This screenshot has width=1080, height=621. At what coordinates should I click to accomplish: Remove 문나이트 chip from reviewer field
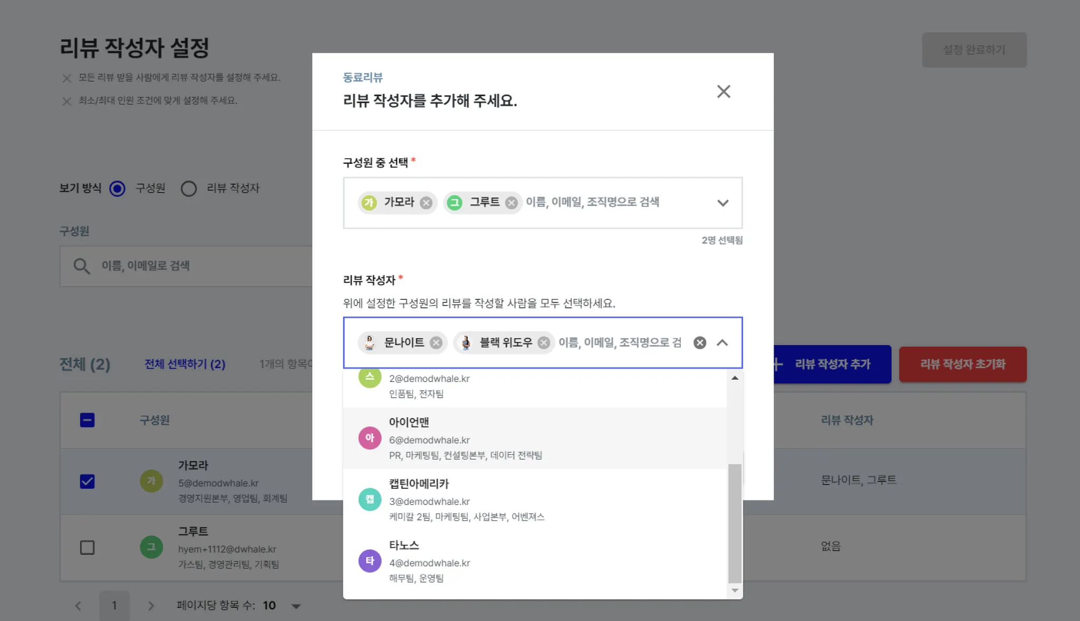pos(436,343)
